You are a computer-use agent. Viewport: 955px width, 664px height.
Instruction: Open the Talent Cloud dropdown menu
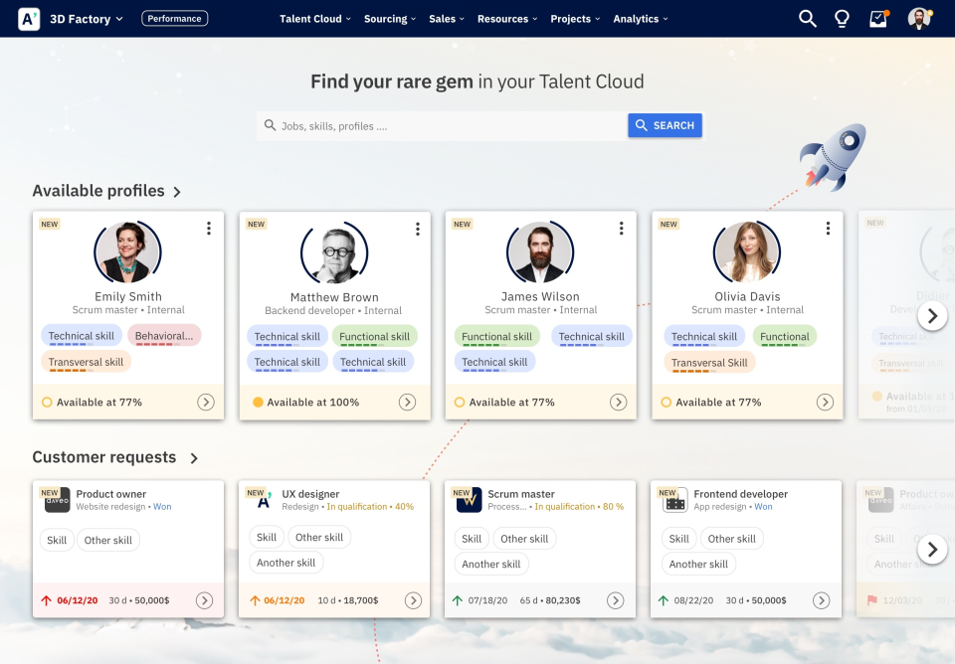coord(314,18)
